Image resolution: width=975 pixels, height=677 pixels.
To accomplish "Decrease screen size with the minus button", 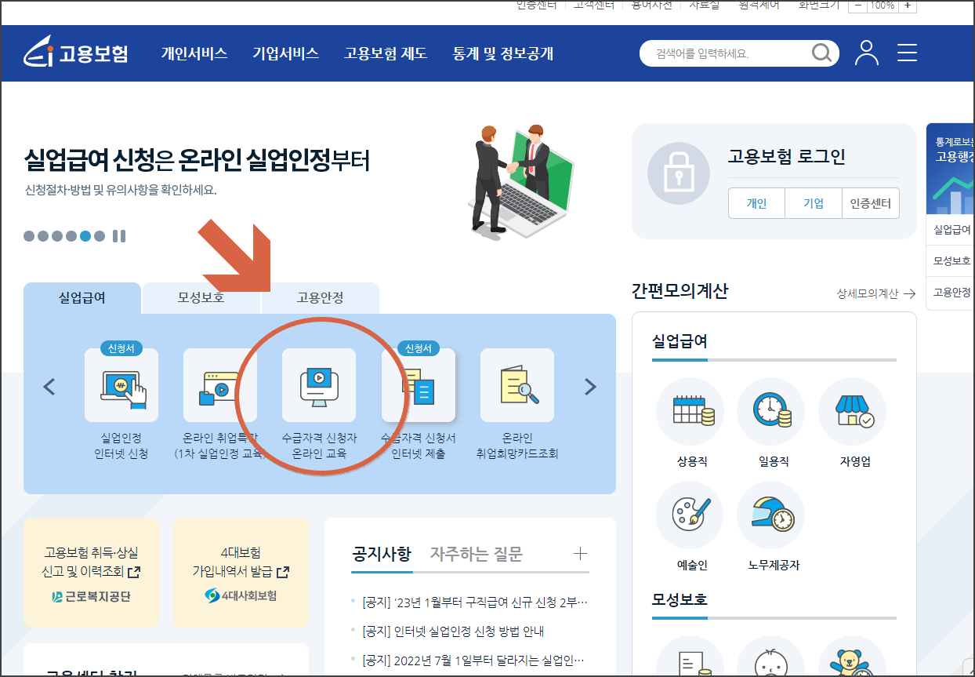I will tap(857, 5).
